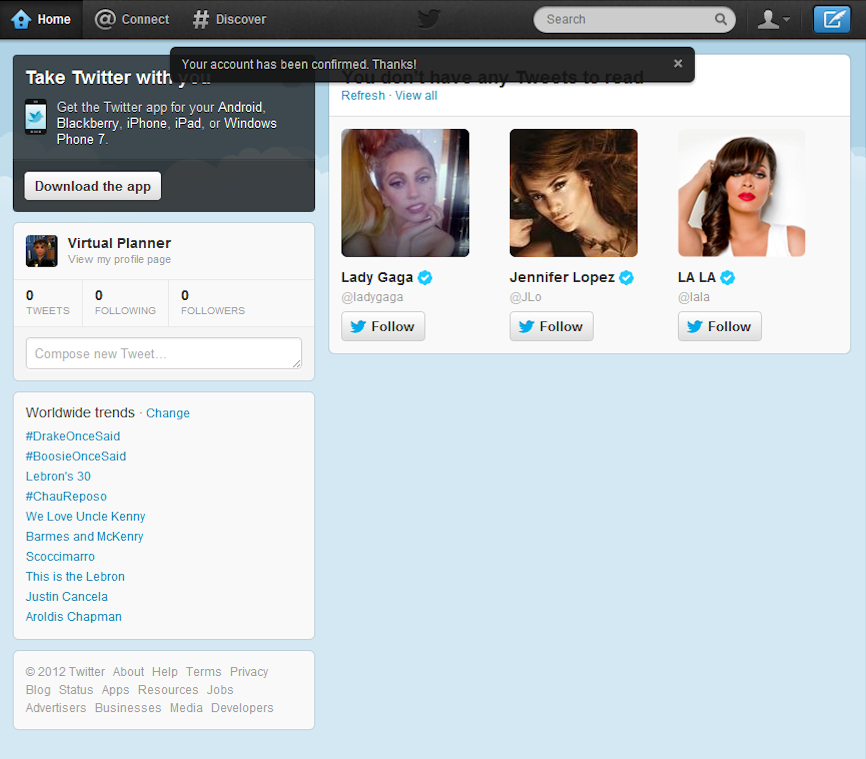The width and height of the screenshot is (866, 759).
Task: Click LA LA's verified badge
Action: pyautogui.click(x=727, y=277)
